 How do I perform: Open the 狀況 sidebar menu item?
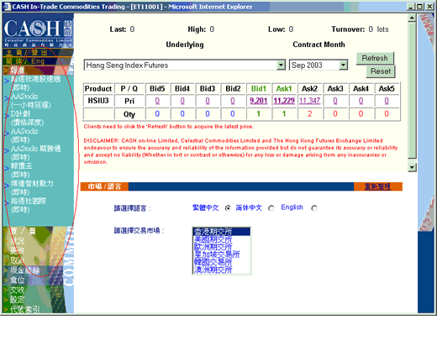(18, 241)
